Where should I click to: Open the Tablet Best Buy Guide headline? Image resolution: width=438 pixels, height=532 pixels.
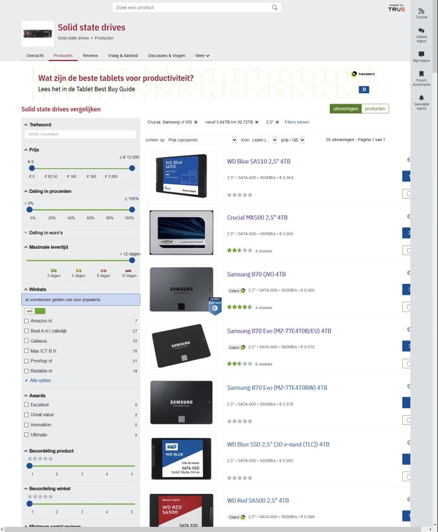click(116, 78)
